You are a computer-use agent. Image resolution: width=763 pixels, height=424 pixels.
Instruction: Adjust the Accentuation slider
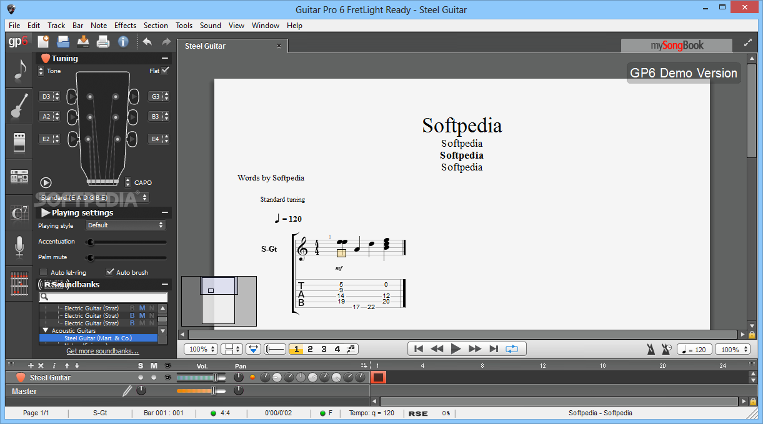pyautogui.click(x=127, y=242)
